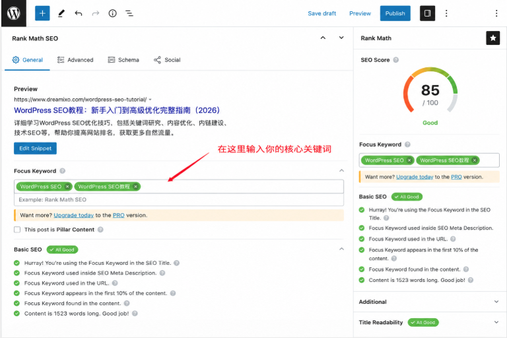Click sidebar help icon after '1523 words long'
The width and height of the screenshot is (507, 338).
coord(471,280)
